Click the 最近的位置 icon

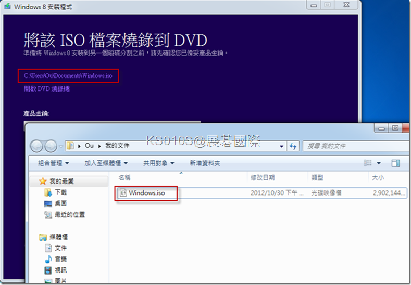coord(48,215)
